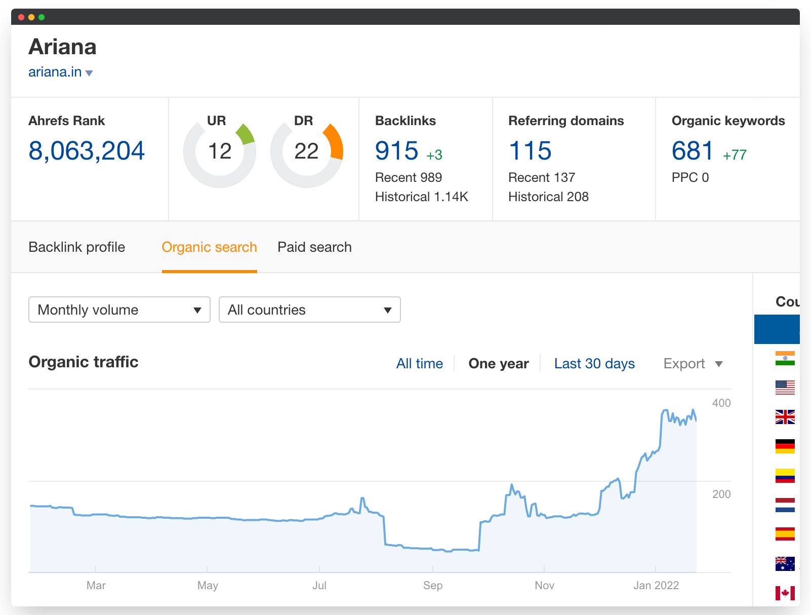The width and height of the screenshot is (811, 615).
Task: Click the 200 y-axis label
Action: click(x=721, y=494)
